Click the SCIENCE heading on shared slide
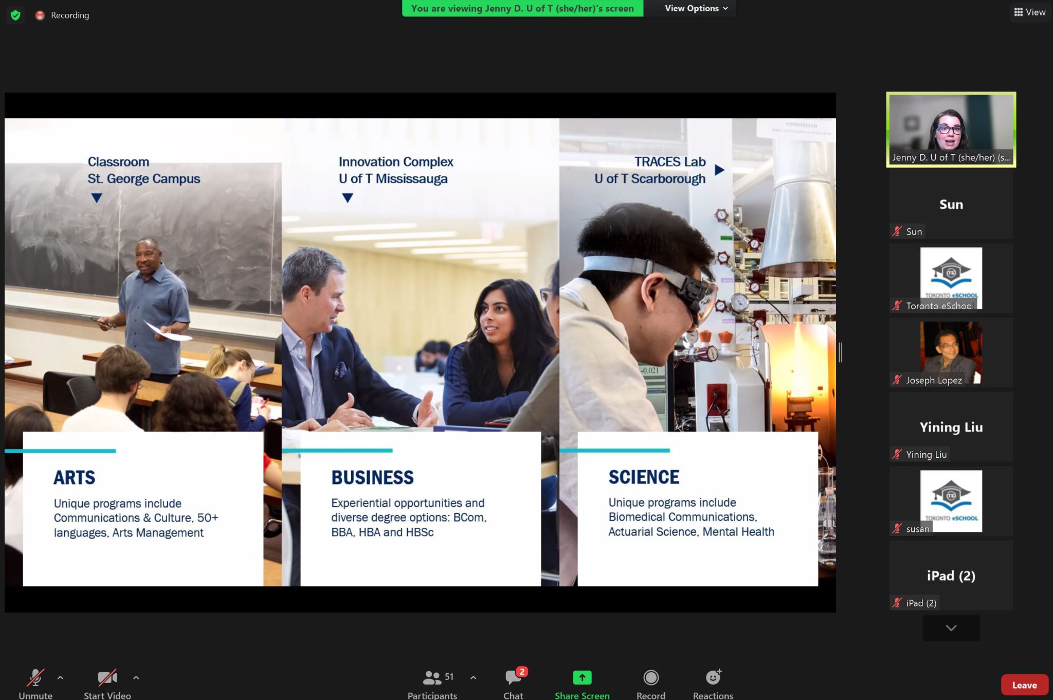This screenshot has width=1053, height=700. 644,477
